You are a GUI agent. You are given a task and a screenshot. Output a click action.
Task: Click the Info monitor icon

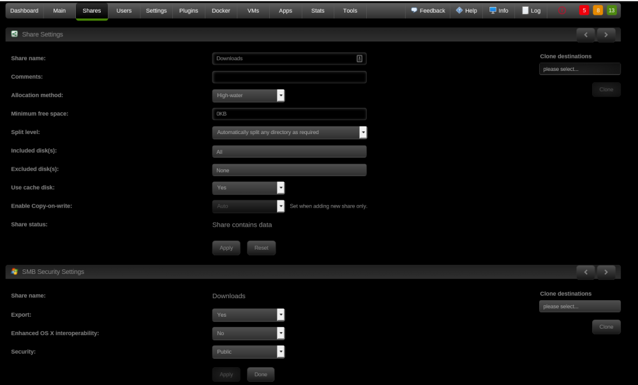pyautogui.click(x=493, y=10)
